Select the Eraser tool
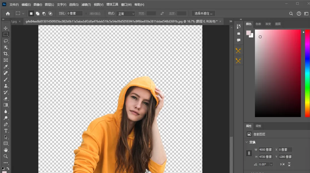The height and width of the screenshot is (173, 310). point(5,99)
